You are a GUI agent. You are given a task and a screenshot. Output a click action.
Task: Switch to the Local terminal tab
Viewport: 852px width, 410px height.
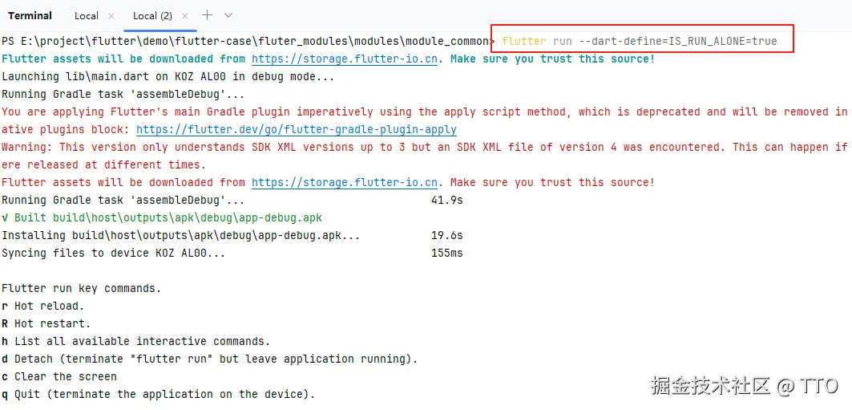[87, 16]
